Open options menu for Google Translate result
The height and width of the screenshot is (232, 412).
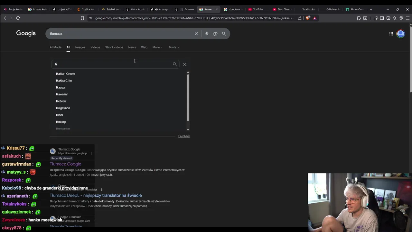point(94,221)
